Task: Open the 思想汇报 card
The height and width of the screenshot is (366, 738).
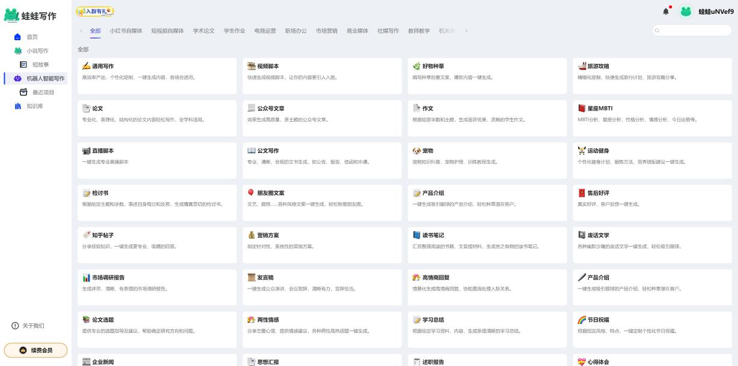Action: (x=323, y=359)
